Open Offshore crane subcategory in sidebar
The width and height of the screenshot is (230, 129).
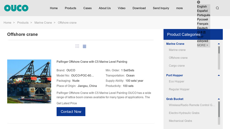pos(178,58)
